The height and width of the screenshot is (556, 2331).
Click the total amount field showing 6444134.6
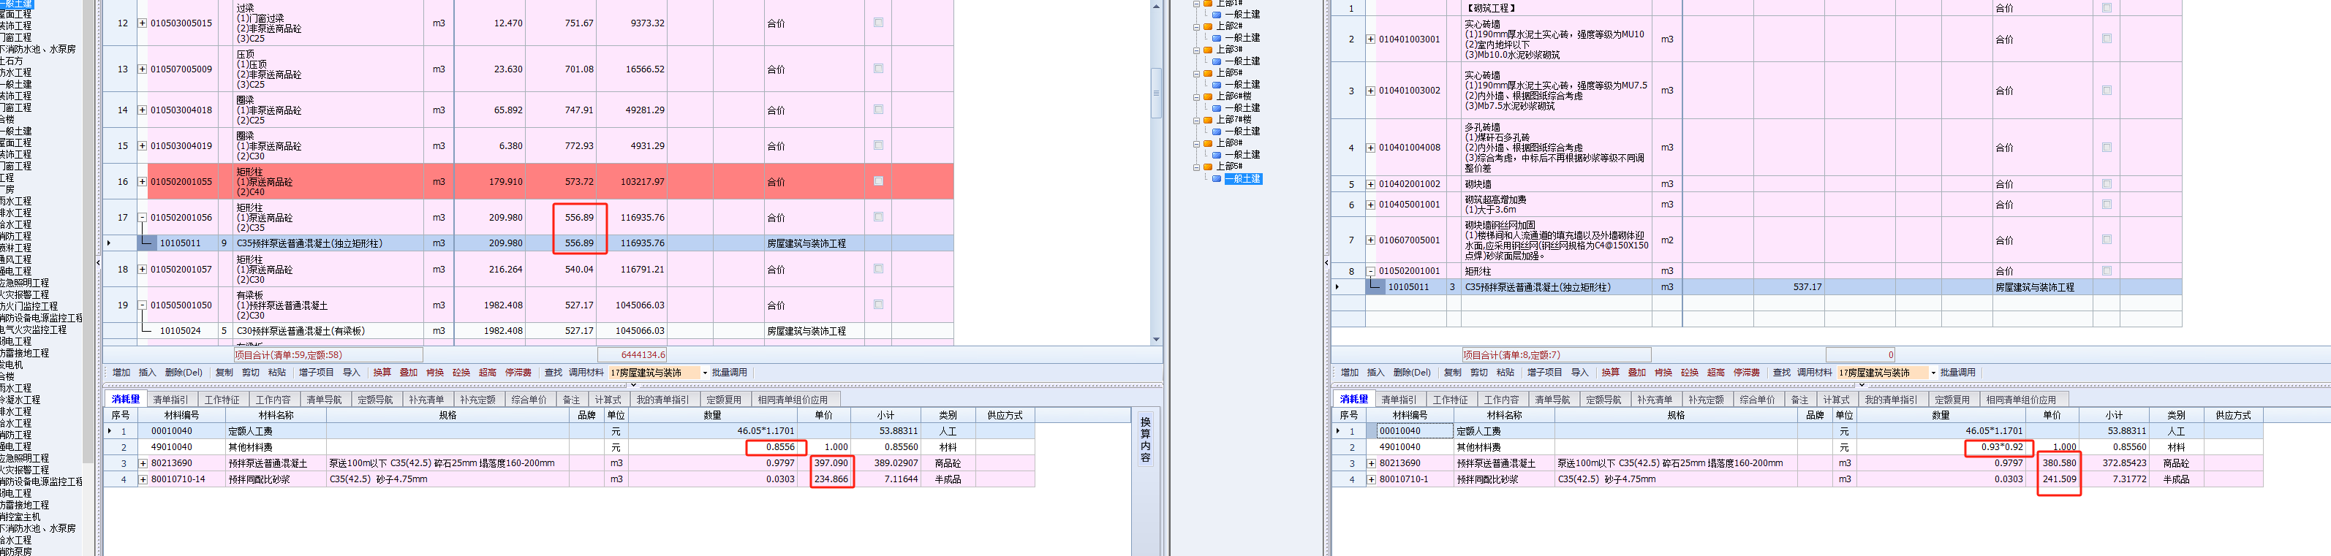click(x=632, y=354)
